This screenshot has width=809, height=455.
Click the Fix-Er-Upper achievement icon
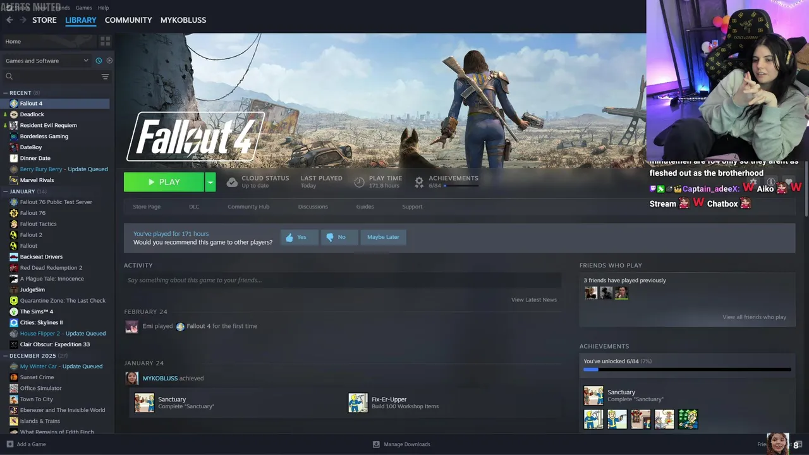click(358, 403)
